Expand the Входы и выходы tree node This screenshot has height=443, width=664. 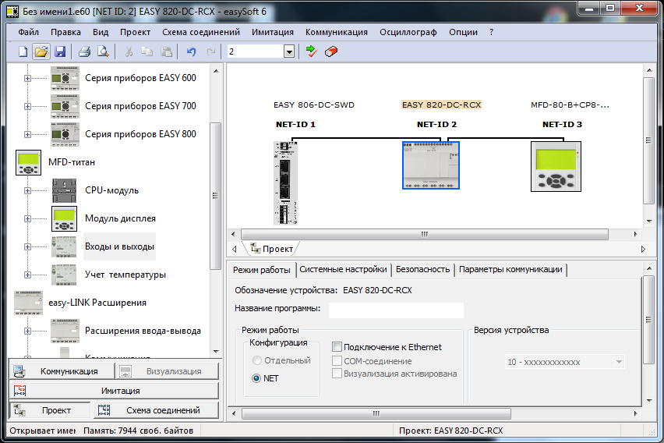27,246
